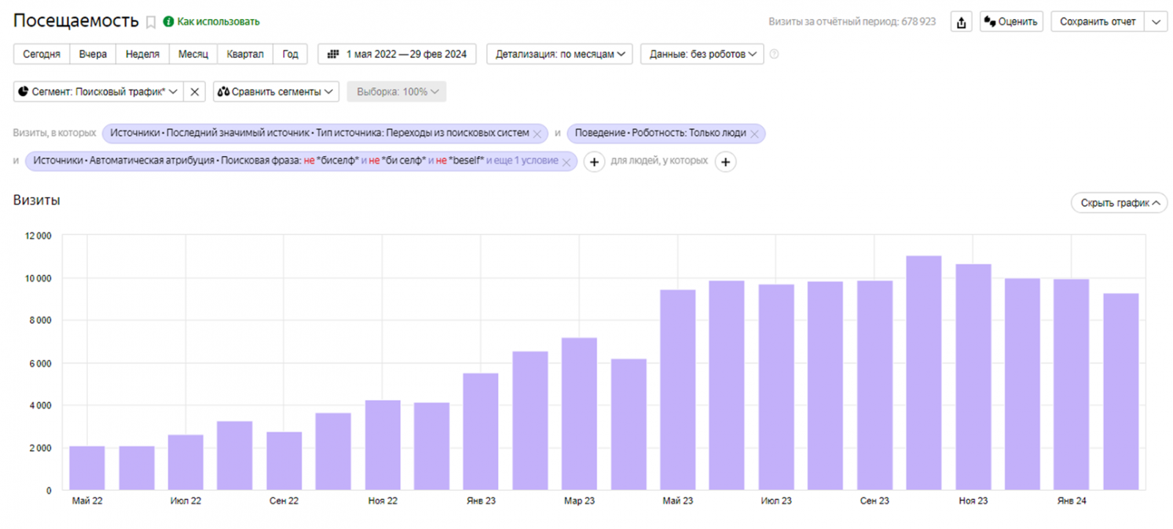Click the bookmark icon beside Посещаемость title

(x=151, y=23)
